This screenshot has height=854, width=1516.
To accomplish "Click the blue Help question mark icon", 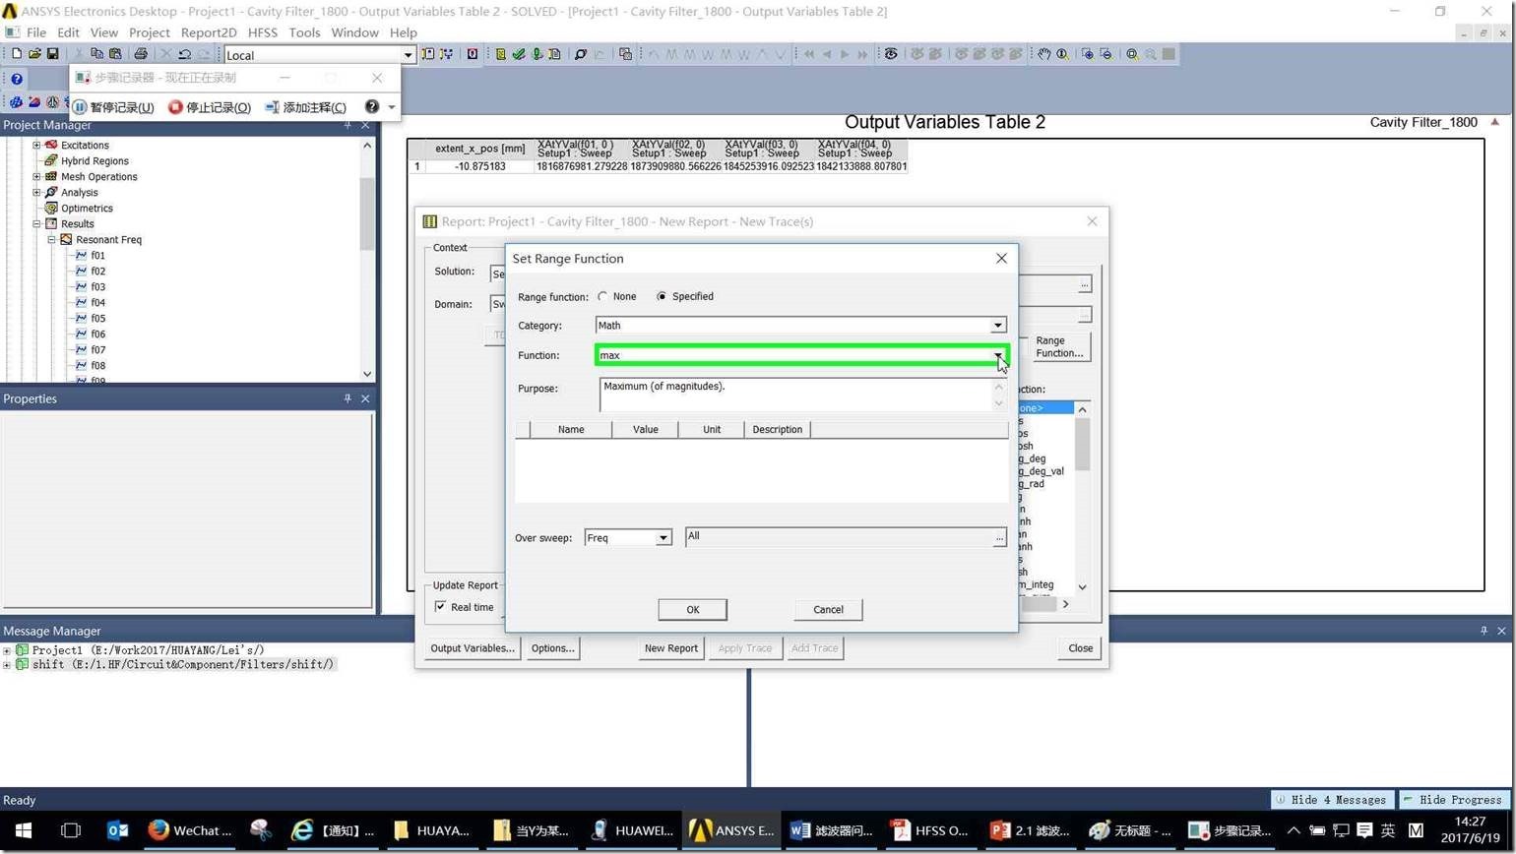I will click(17, 79).
